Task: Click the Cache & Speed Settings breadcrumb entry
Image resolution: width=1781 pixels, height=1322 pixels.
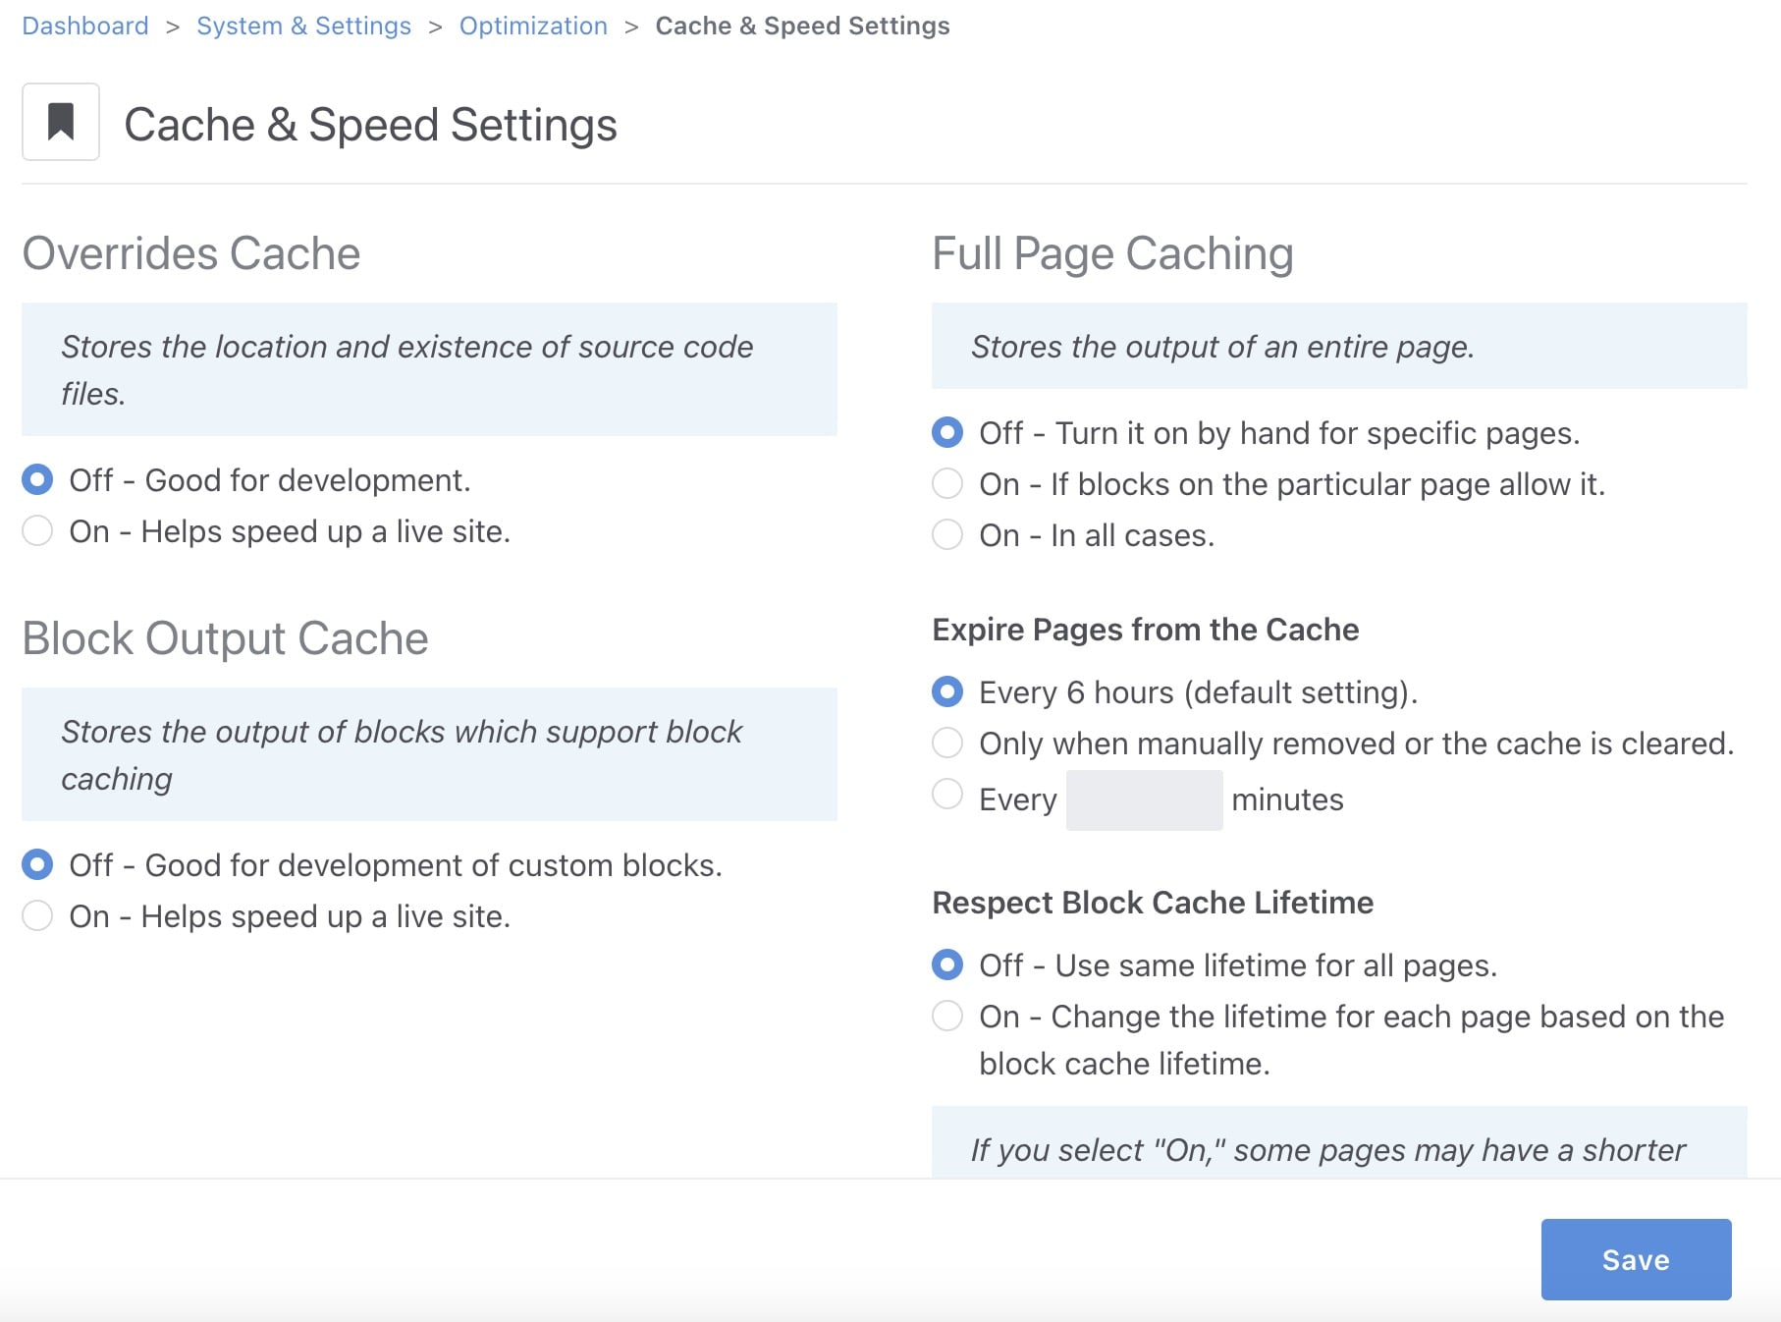Action: point(802,26)
